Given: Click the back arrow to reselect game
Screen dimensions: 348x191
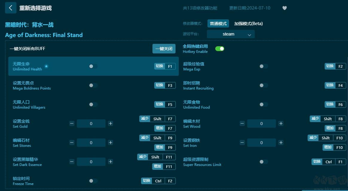Looking at the screenshot, I should pyautogui.click(x=10, y=8).
